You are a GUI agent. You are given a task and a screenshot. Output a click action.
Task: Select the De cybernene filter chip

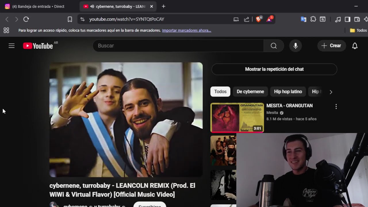pos(250,92)
